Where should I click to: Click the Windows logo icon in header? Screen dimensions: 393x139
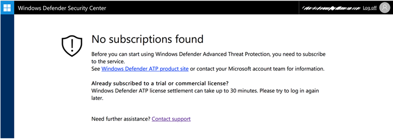pyautogui.click(x=7, y=8)
